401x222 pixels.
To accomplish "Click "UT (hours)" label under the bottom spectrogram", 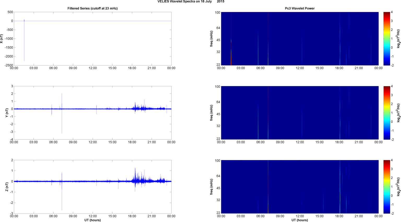I will [x=300, y=220].
